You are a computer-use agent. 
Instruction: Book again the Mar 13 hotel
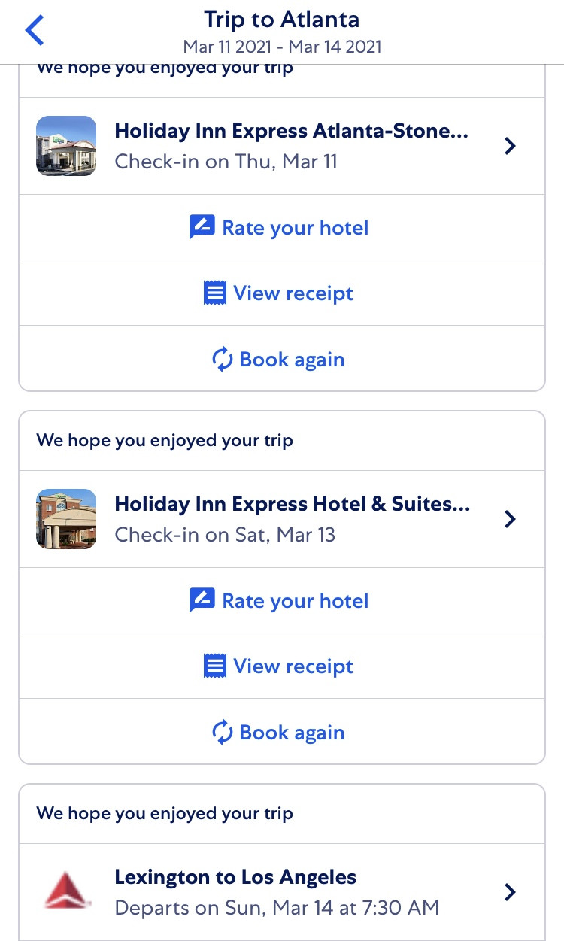[x=292, y=733]
